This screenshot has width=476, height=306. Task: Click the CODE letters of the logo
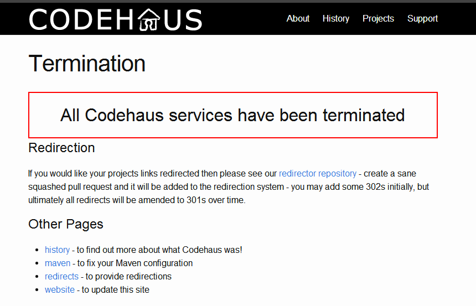(81, 20)
